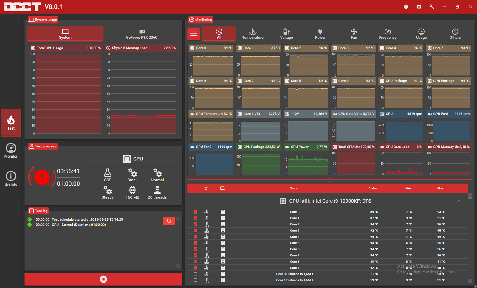Stop the running CPU test
The height and width of the screenshot is (288, 477).
[103, 279]
